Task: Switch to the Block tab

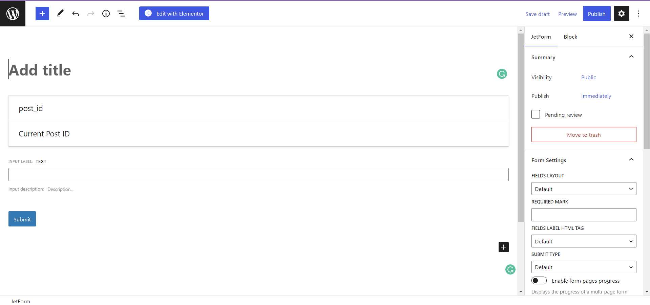Action: 570,37
